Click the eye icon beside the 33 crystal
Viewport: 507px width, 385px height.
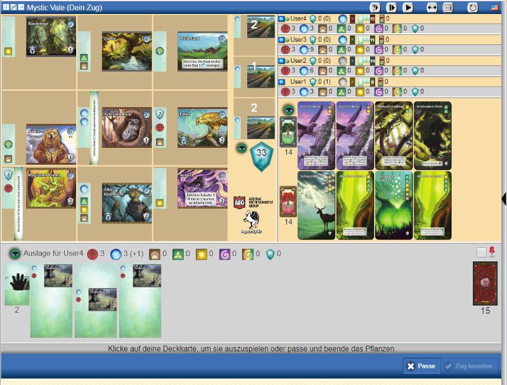pos(241,148)
